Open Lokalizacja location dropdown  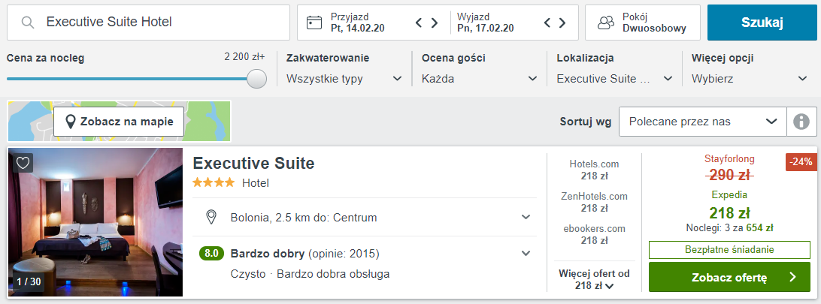[615, 78]
